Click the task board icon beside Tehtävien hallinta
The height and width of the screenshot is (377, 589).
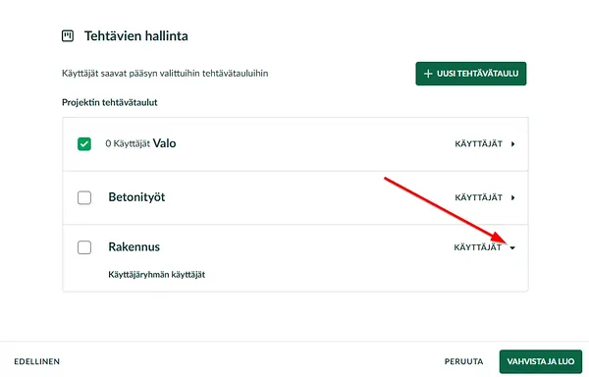click(68, 36)
